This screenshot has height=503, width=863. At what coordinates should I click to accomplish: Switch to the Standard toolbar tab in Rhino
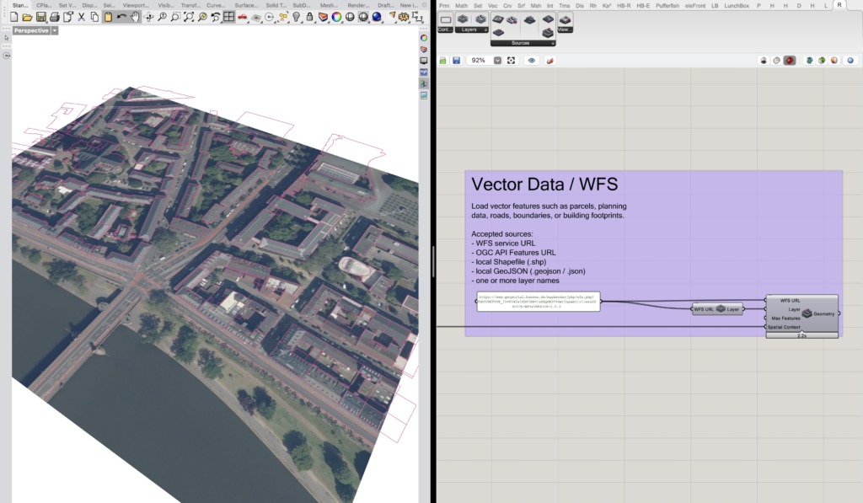click(20, 5)
